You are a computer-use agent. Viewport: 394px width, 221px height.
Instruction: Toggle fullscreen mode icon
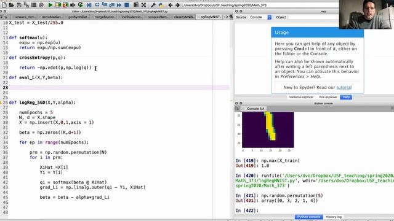[x=143, y=5]
